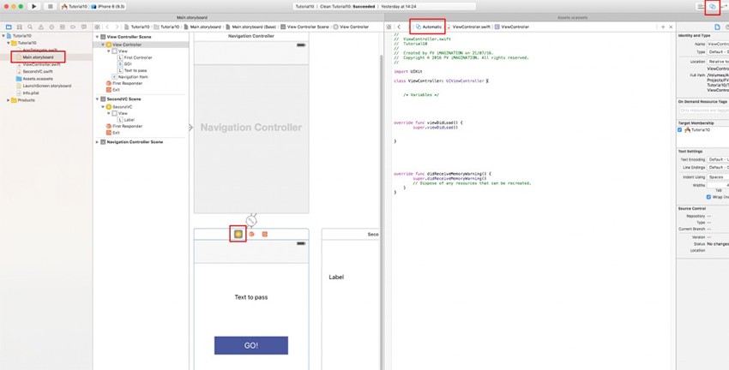
Task: Stop the running task
Action: tap(51, 7)
